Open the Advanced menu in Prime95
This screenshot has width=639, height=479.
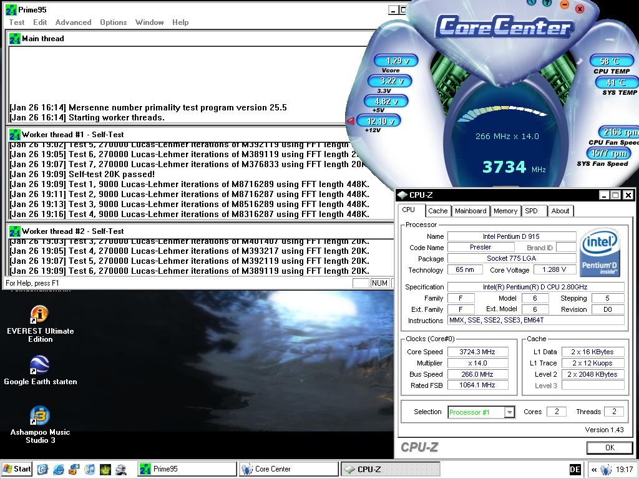click(x=74, y=22)
